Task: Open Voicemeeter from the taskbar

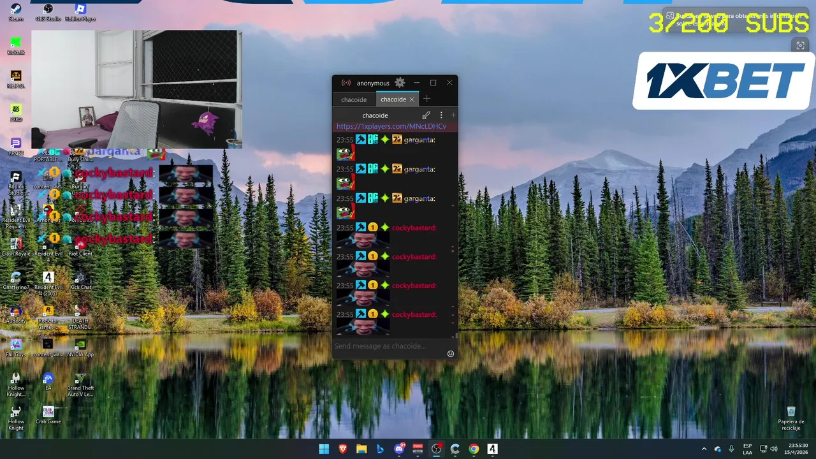Action: pyautogui.click(x=418, y=449)
